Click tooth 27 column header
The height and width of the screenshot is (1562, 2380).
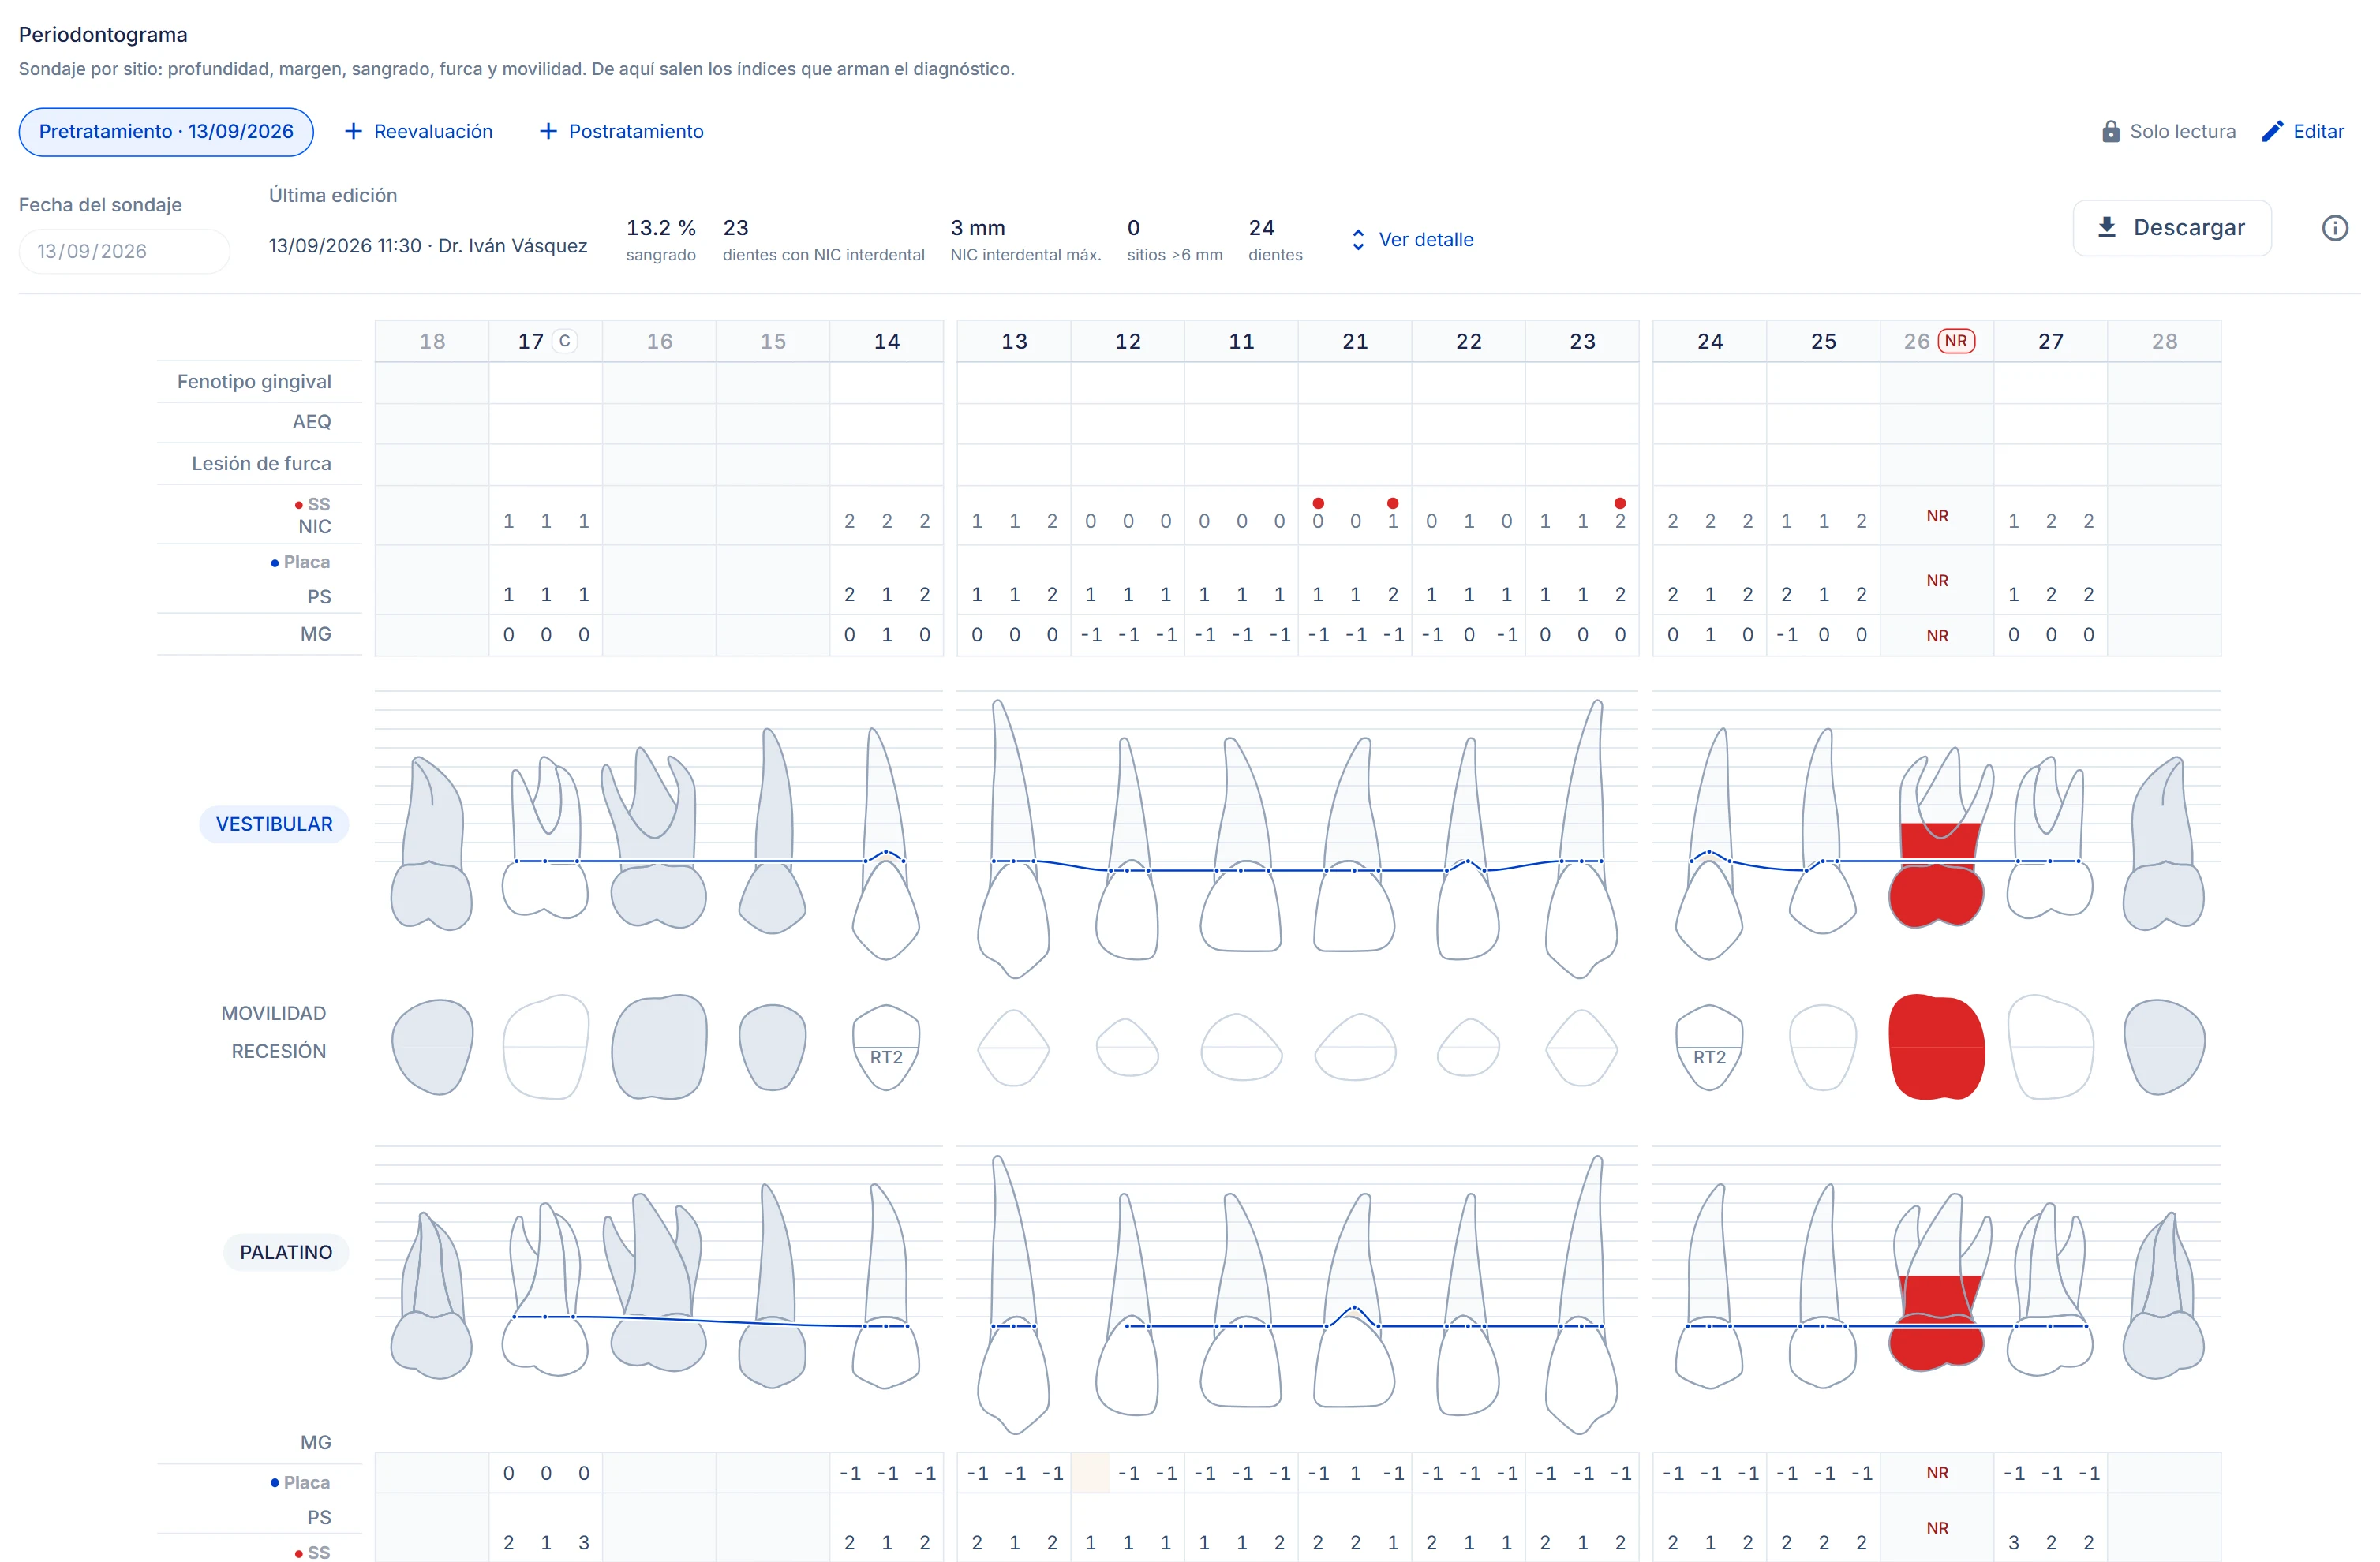(x=2051, y=341)
